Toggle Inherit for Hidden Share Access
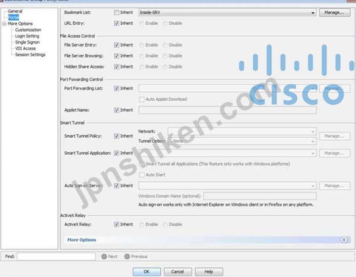The width and height of the screenshot is (356, 277). pyautogui.click(x=117, y=67)
